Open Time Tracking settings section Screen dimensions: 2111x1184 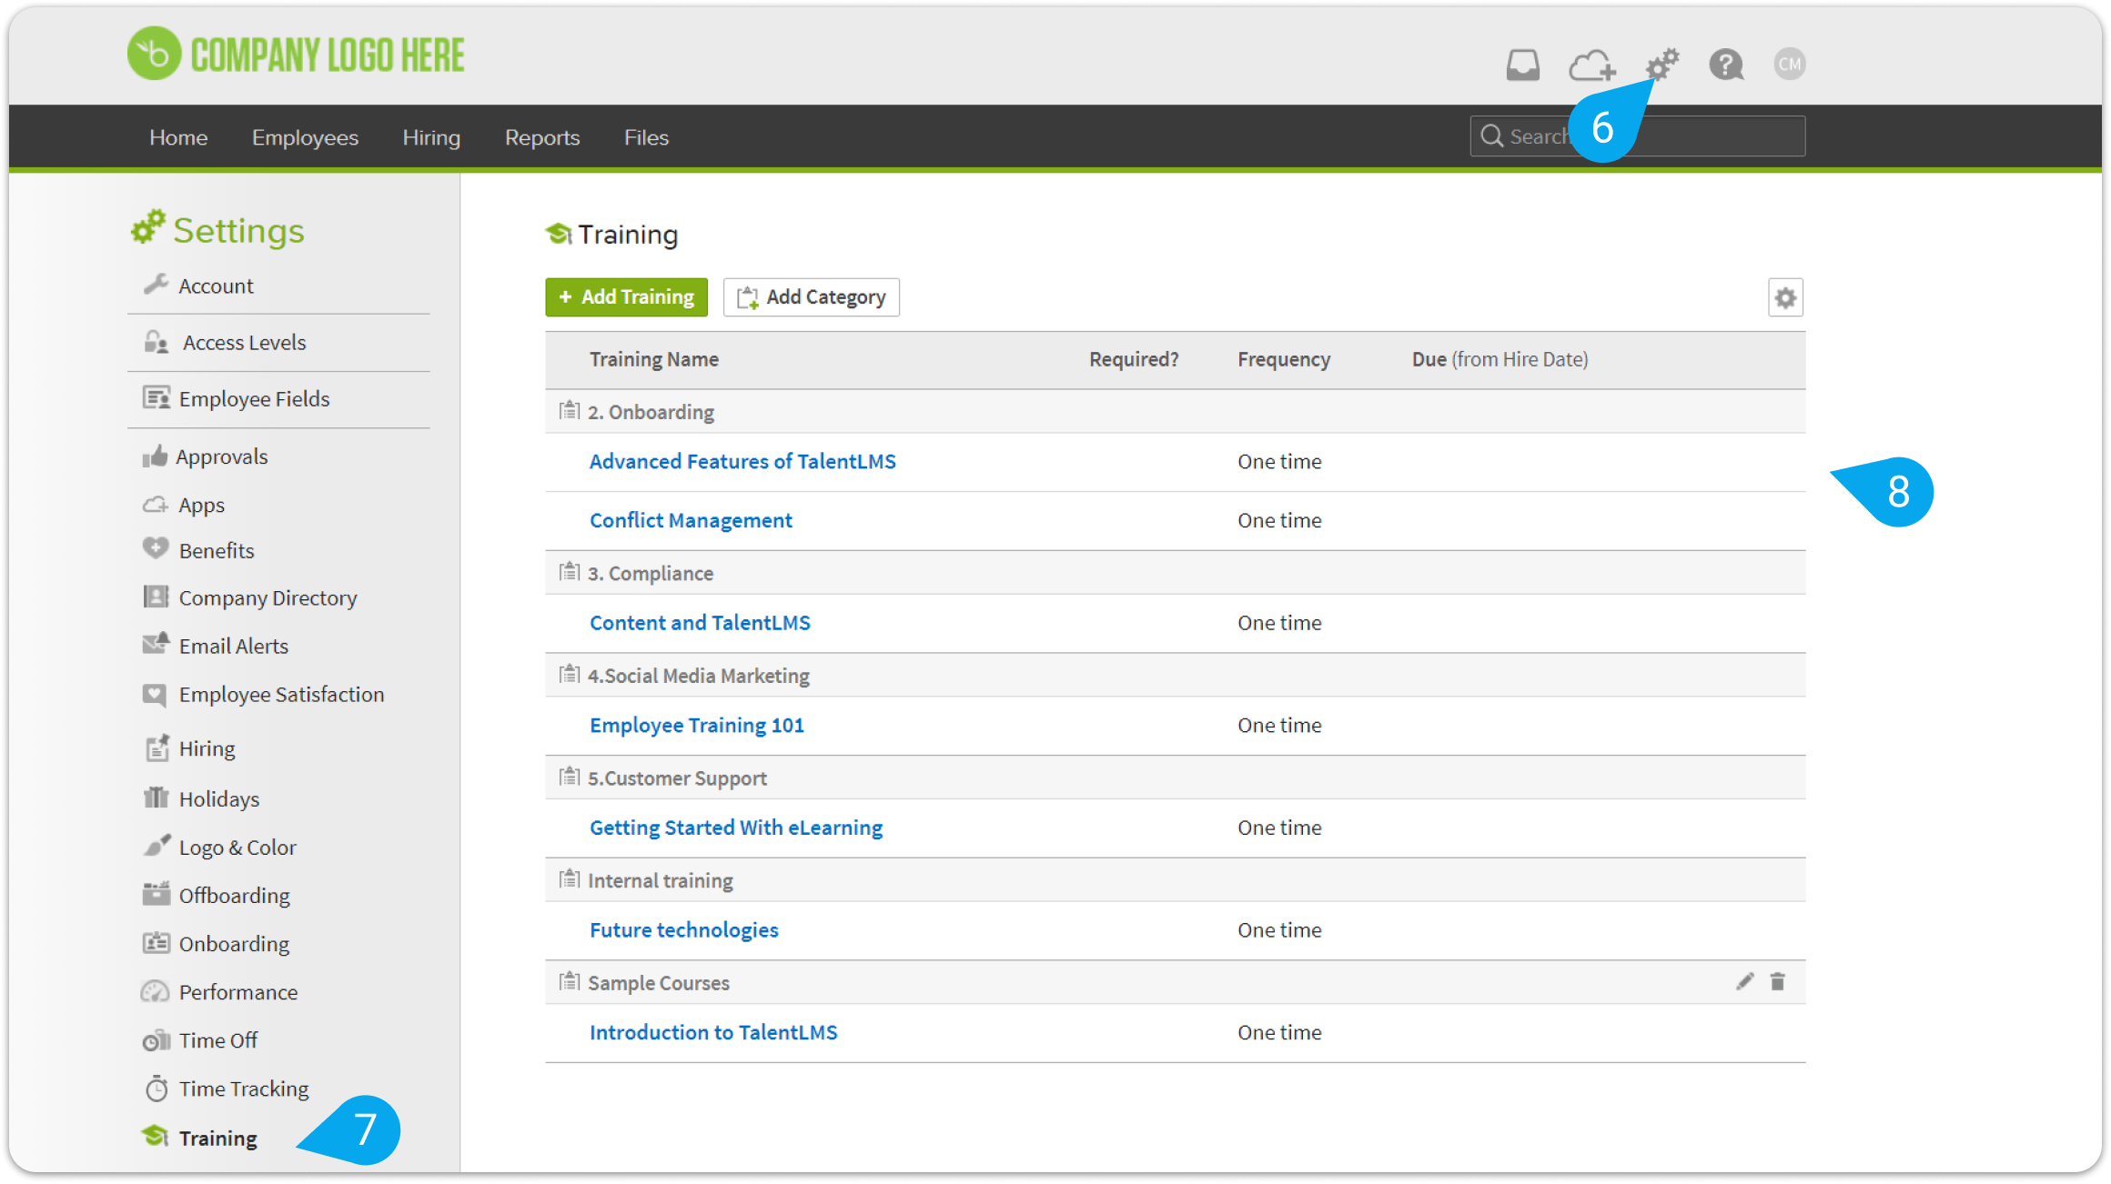point(244,1089)
